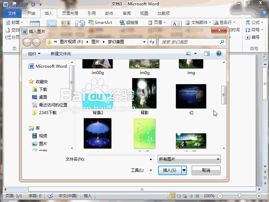269x202 pixels.
Task: Select the 幻 image thumbnail
Action: point(191,96)
